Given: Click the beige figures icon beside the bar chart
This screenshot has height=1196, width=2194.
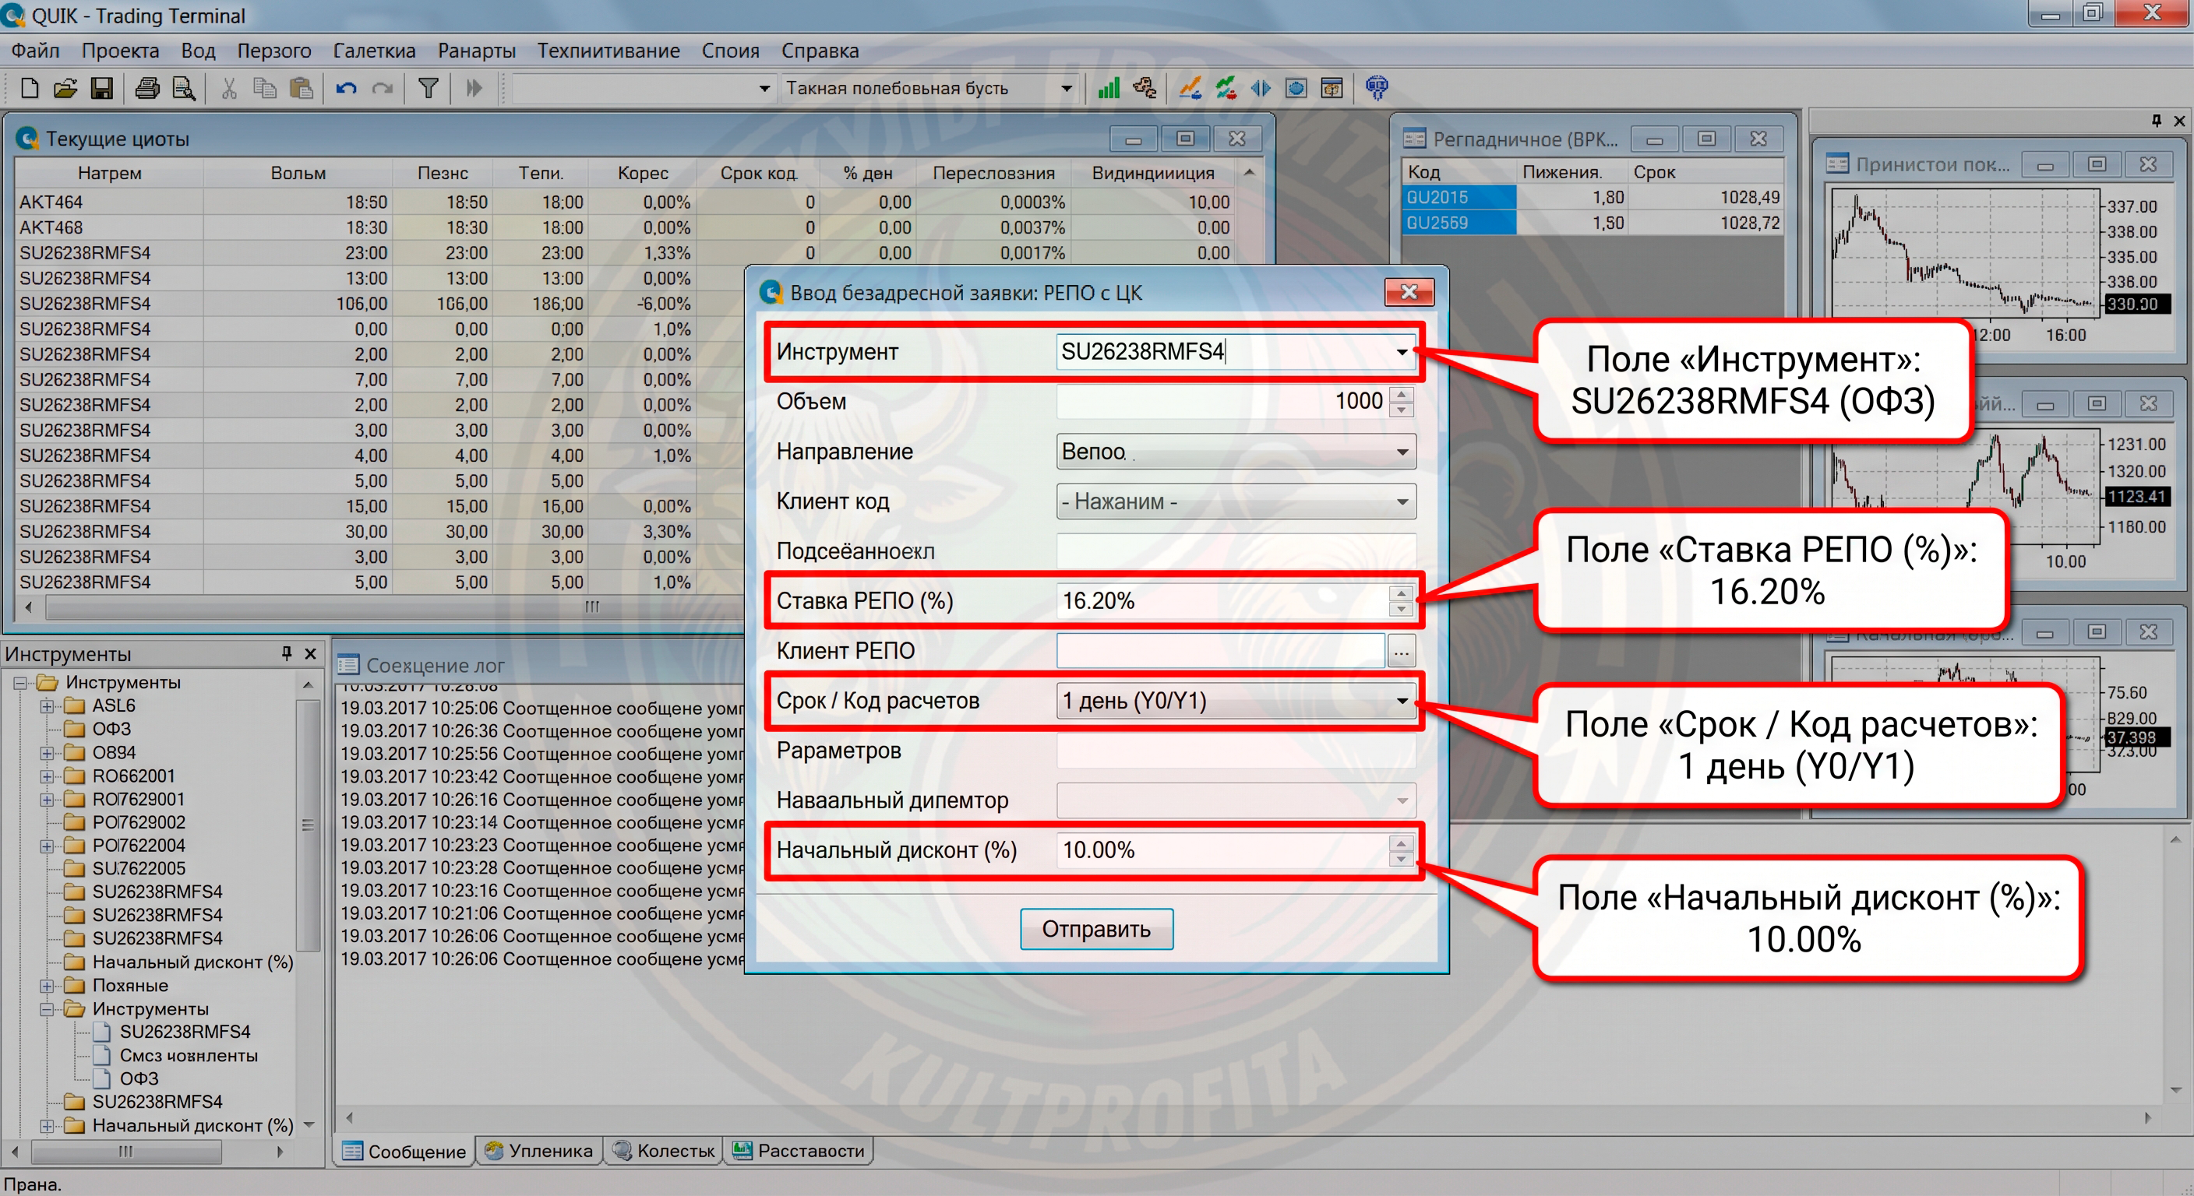Looking at the screenshot, I should click(1145, 88).
